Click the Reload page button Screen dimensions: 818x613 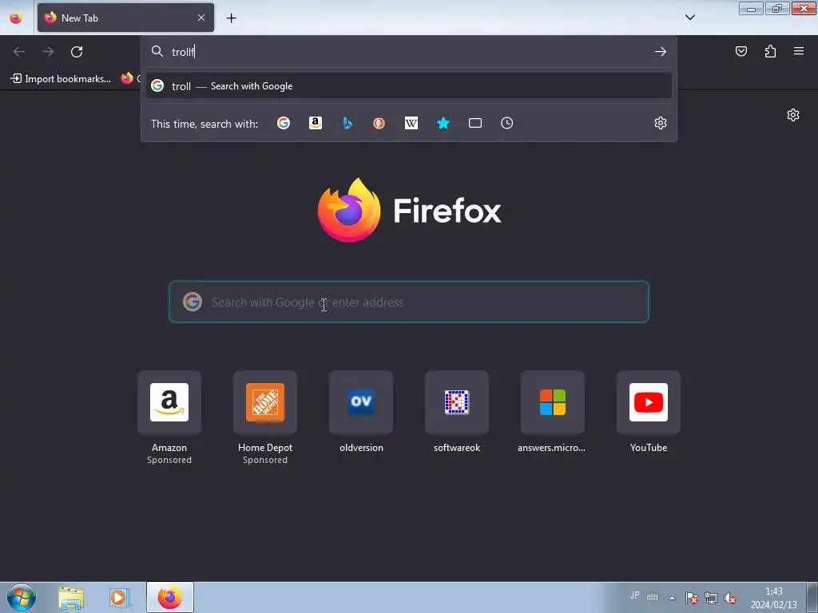(77, 52)
